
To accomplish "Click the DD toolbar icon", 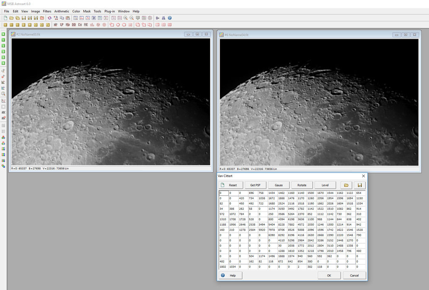I will (x=74, y=25).
